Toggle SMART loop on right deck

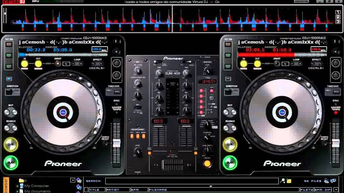pyautogui.click(x=277, y=64)
